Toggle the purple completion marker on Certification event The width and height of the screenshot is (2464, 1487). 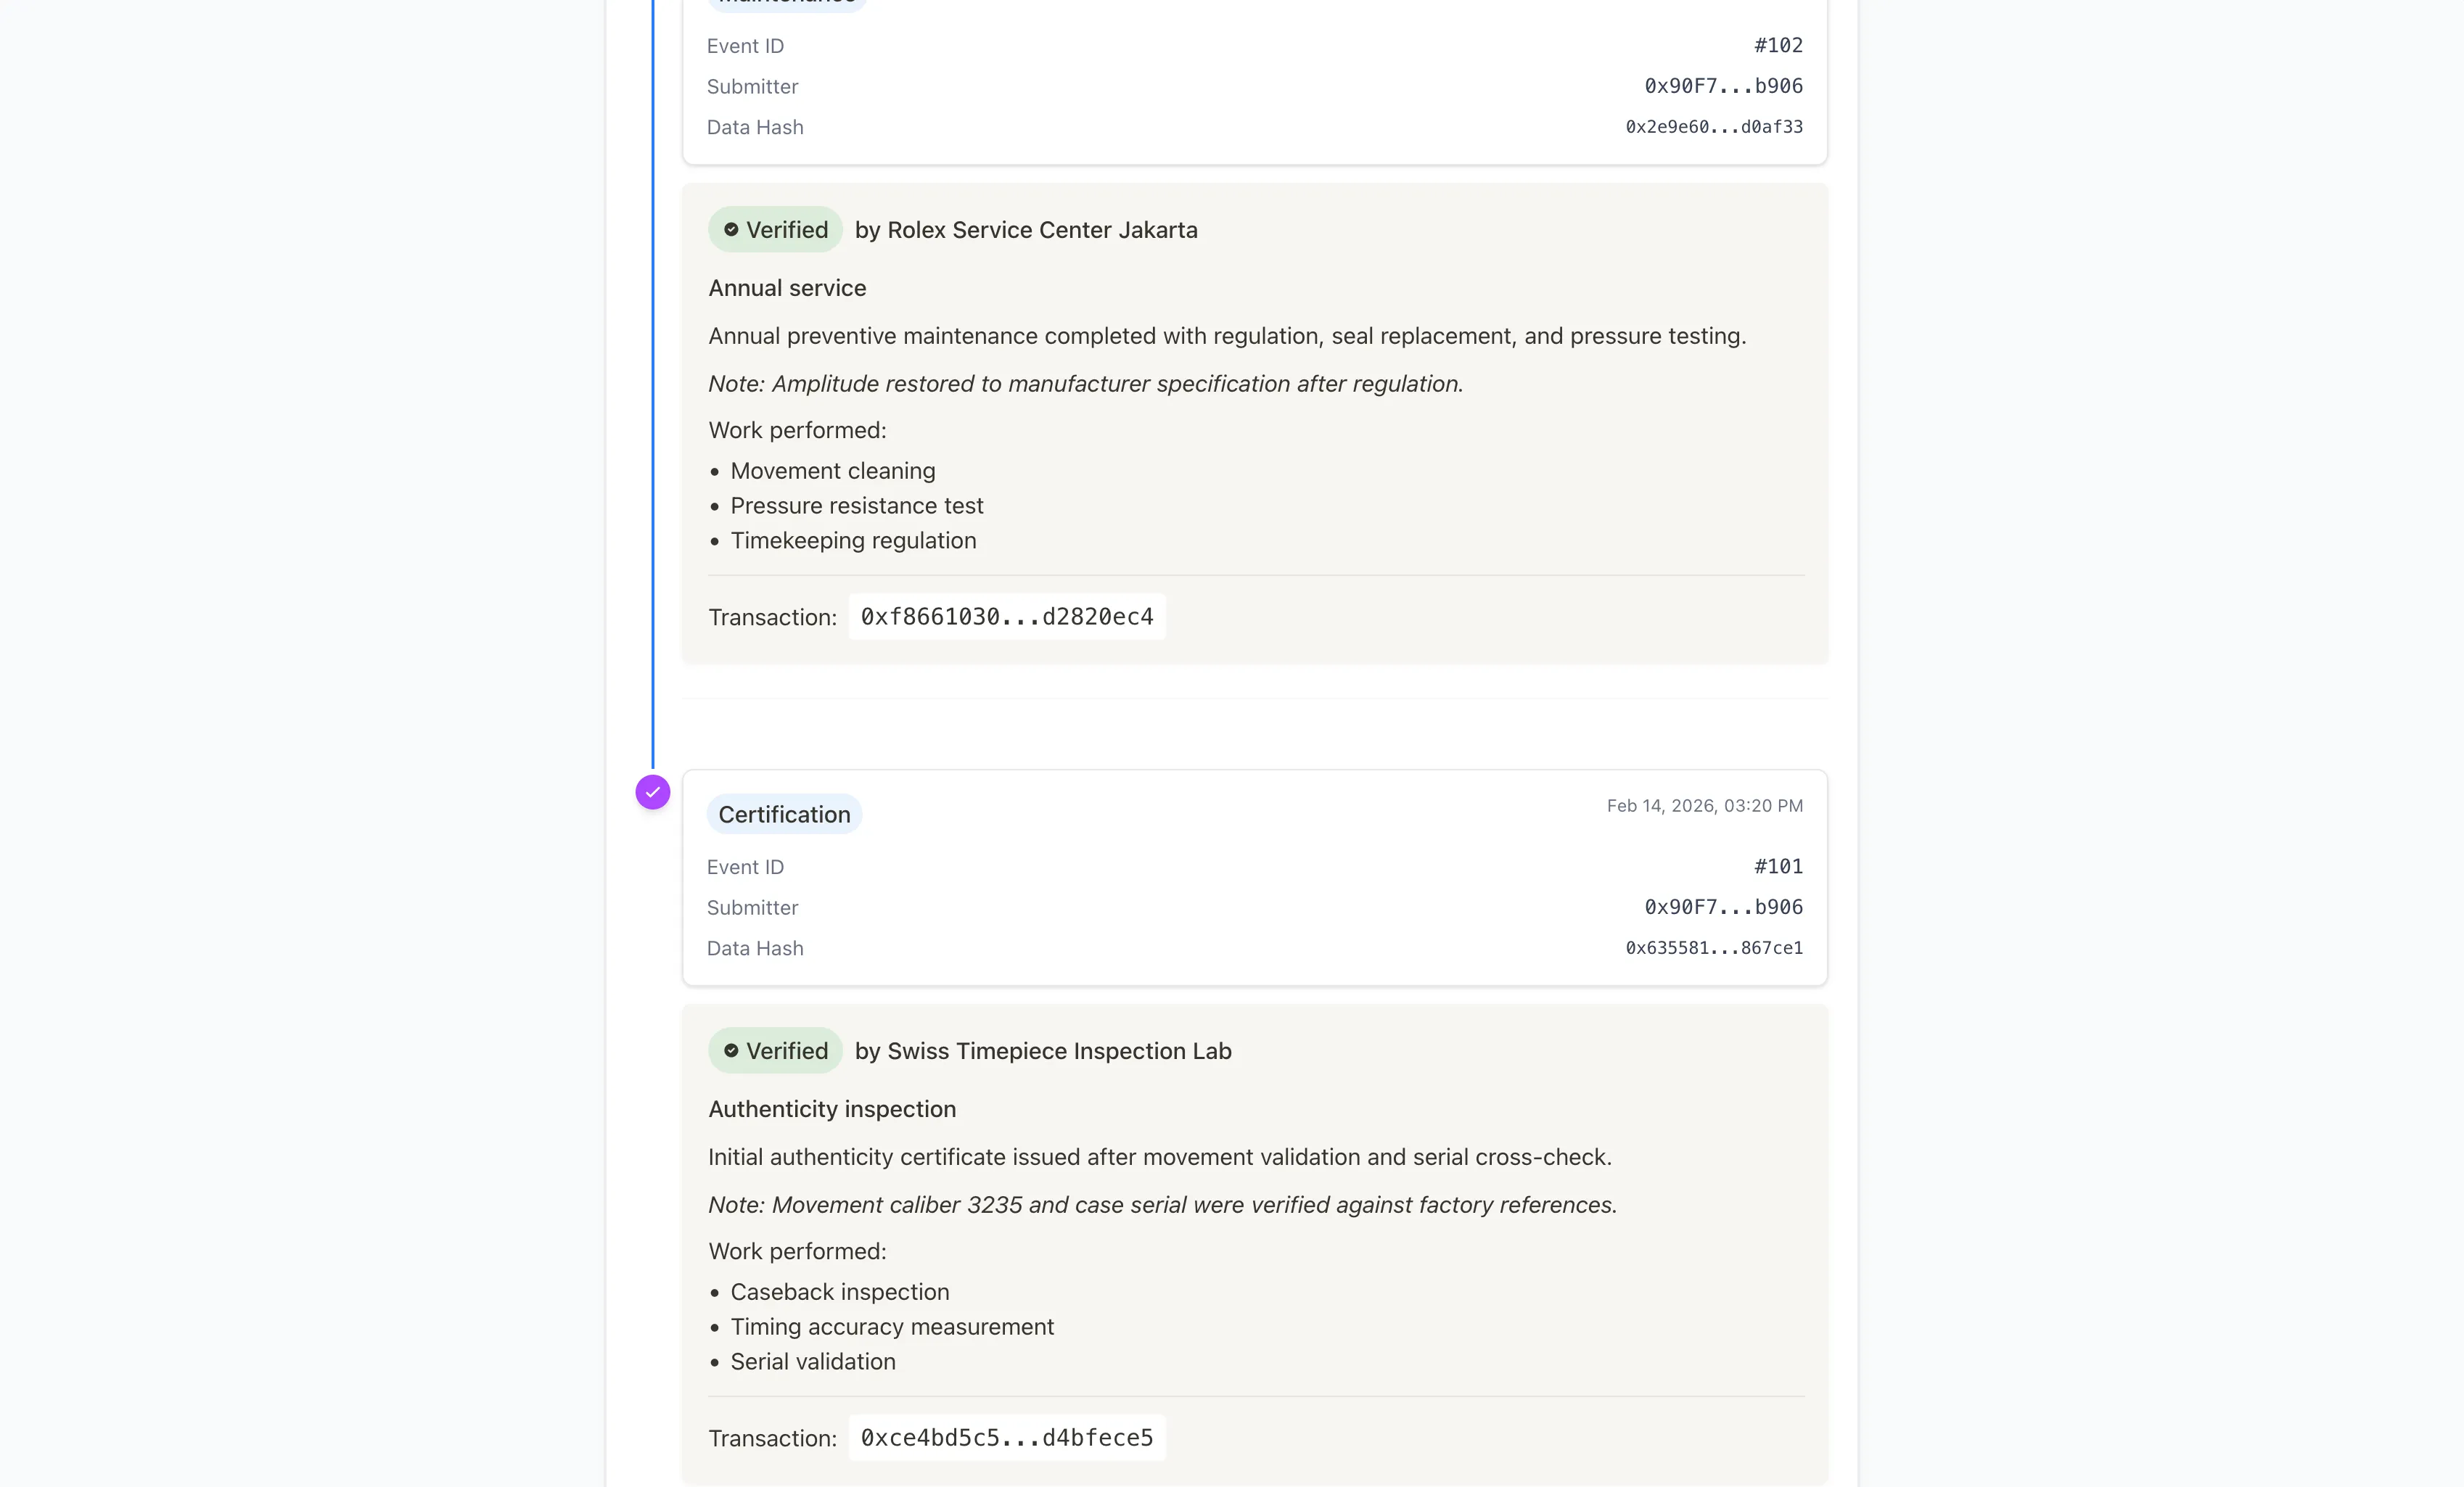(653, 791)
